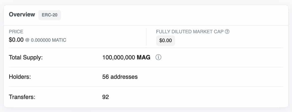Click the Fully Diluted Market Cap label
This screenshot has height=112, width=292.
coord(190,32)
